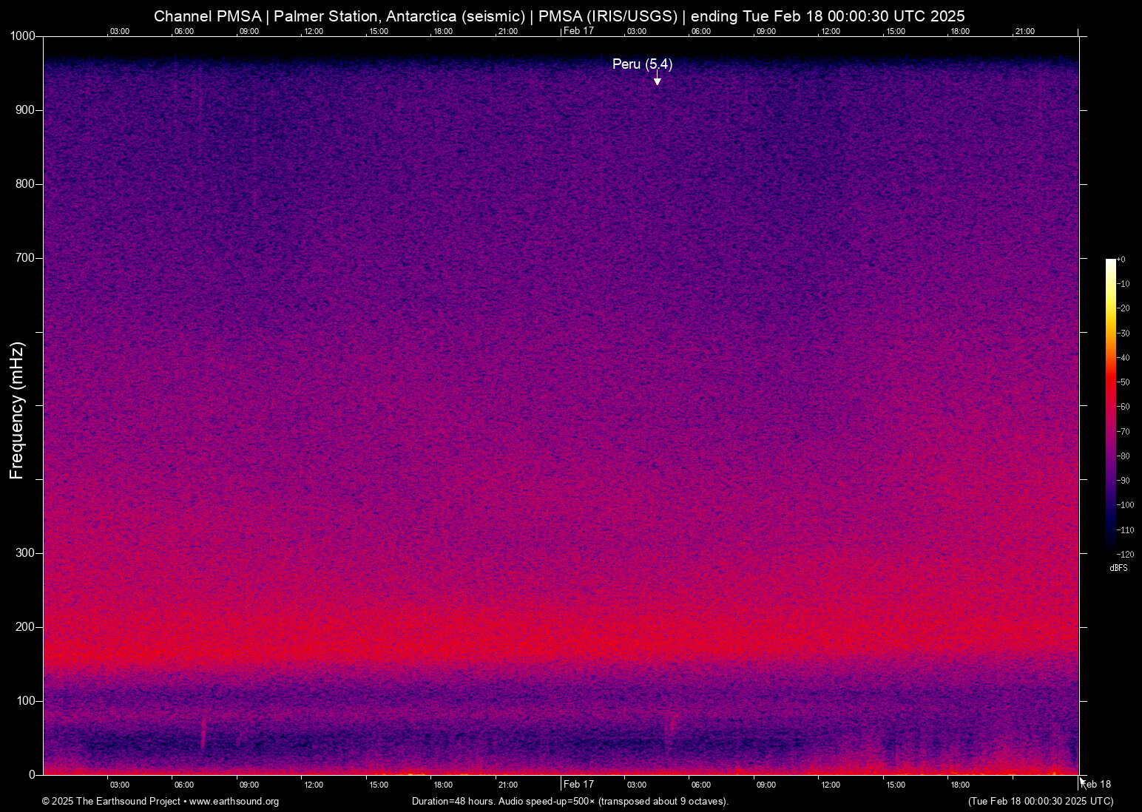This screenshot has width=1142, height=812.
Task: Click the Feb 17 label on the top time axis
Action: [578, 31]
